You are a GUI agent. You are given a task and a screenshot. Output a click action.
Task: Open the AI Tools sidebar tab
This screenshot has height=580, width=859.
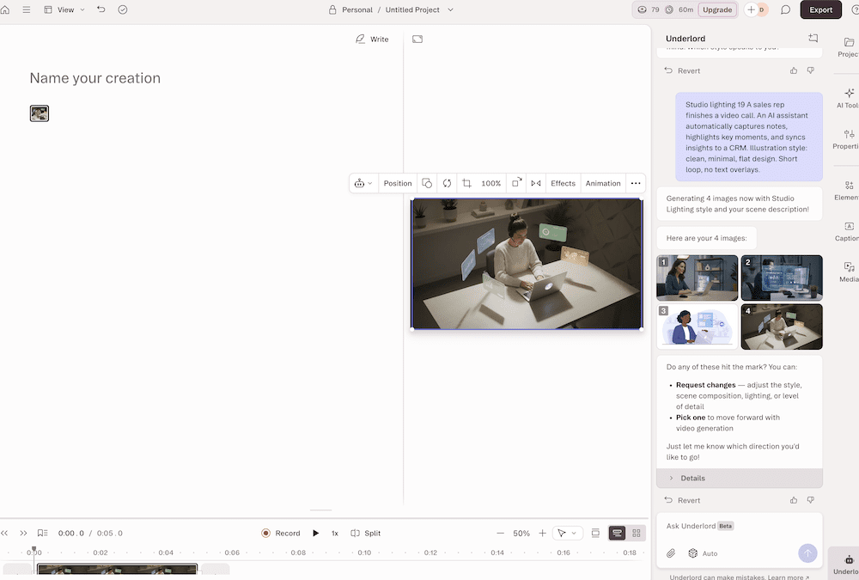point(849,98)
